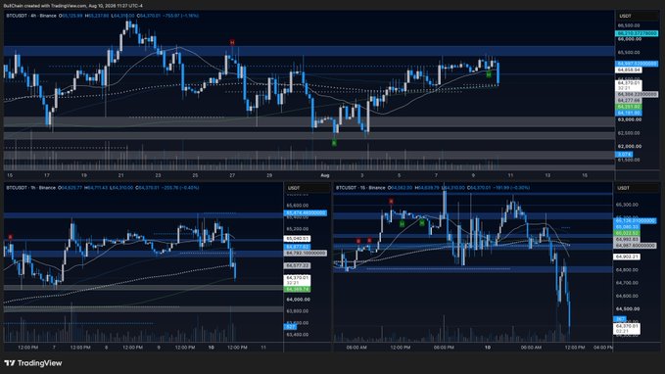Click the gray 64,992.63 price label on 15-minute scale
The height and width of the screenshot is (374, 665).
[627, 240]
